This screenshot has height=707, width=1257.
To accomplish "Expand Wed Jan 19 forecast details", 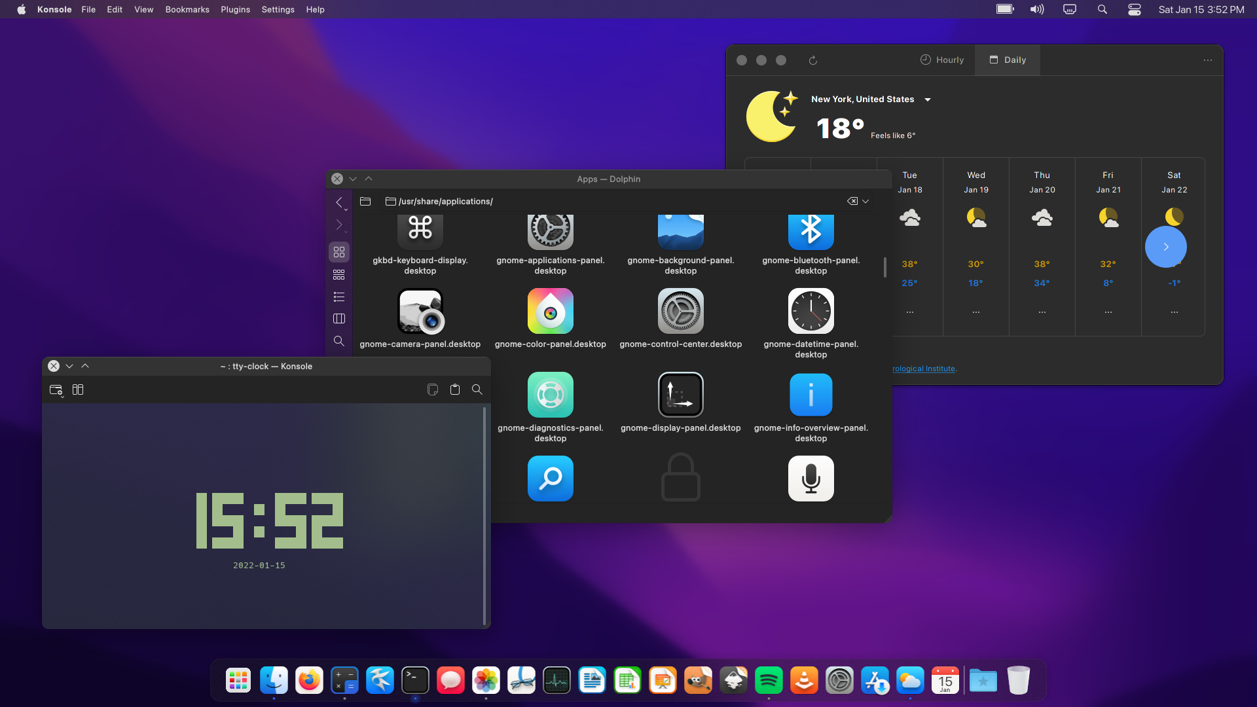I will point(976,312).
